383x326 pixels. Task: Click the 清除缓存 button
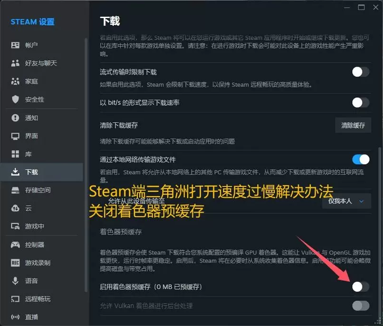pyautogui.click(x=353, y=125)
